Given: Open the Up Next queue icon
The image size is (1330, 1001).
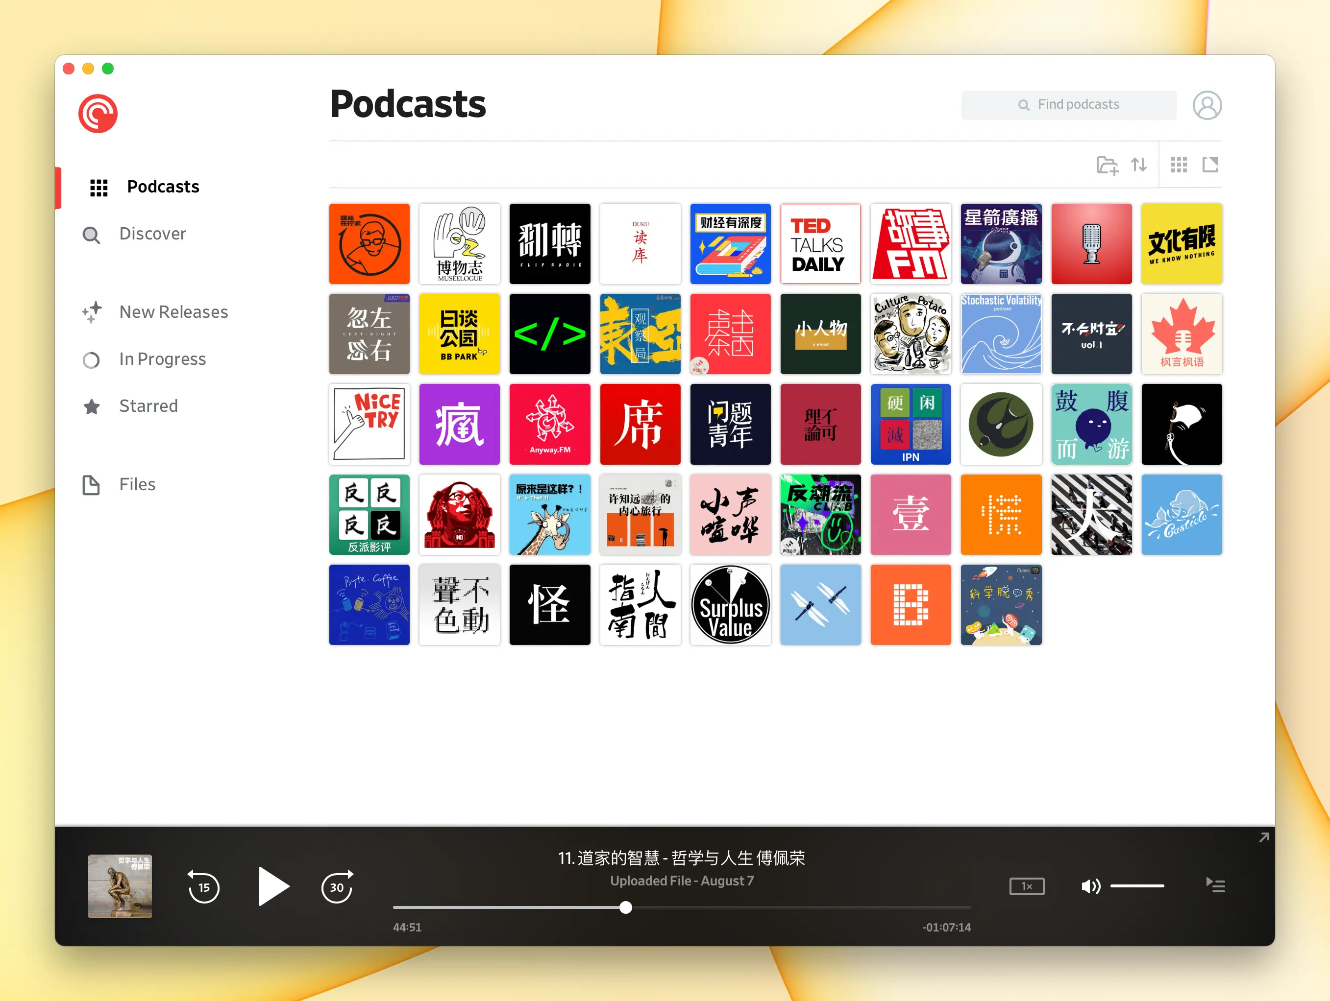Looking at the screenshot, I should click(x=1215, y=885).
